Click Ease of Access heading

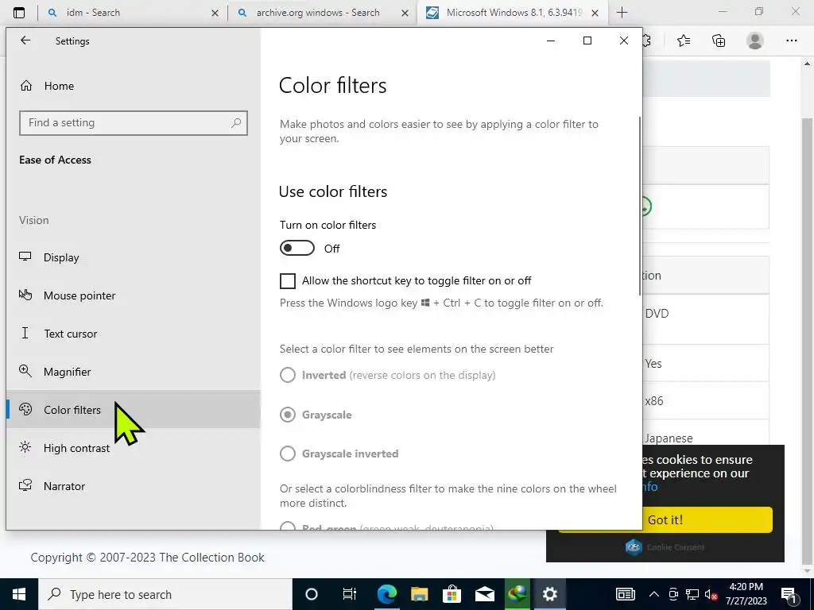(55, 160)
